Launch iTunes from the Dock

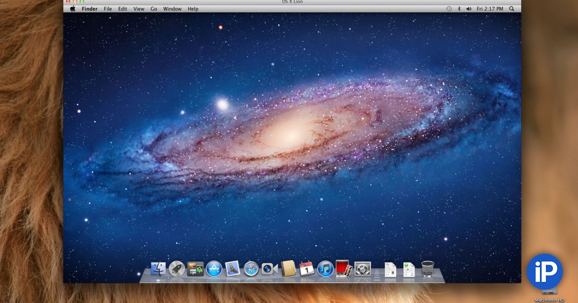(x=326, y=268)
